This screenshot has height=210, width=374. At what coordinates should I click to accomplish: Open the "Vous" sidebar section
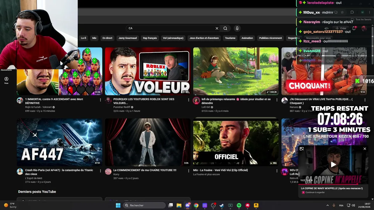click(x=6, y=80)
